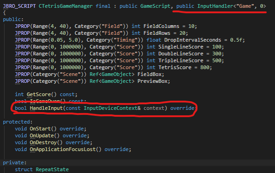Click the TripleLineScore variable name
Screen dimensions: 275x173
pyautogui.click(x=181, y=60)
